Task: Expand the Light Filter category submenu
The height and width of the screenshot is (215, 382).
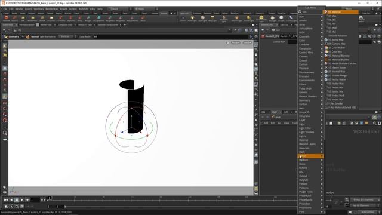Action: (310, 128)
